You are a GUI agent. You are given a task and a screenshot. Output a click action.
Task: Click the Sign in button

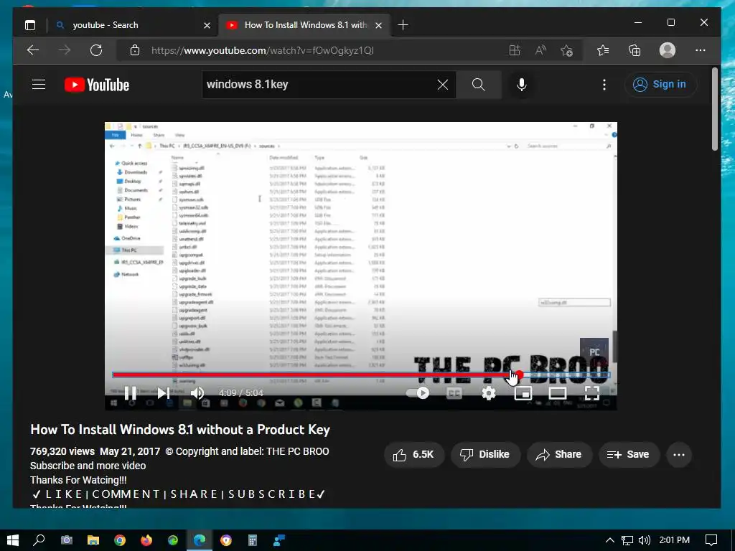click(x=660, y=85)
